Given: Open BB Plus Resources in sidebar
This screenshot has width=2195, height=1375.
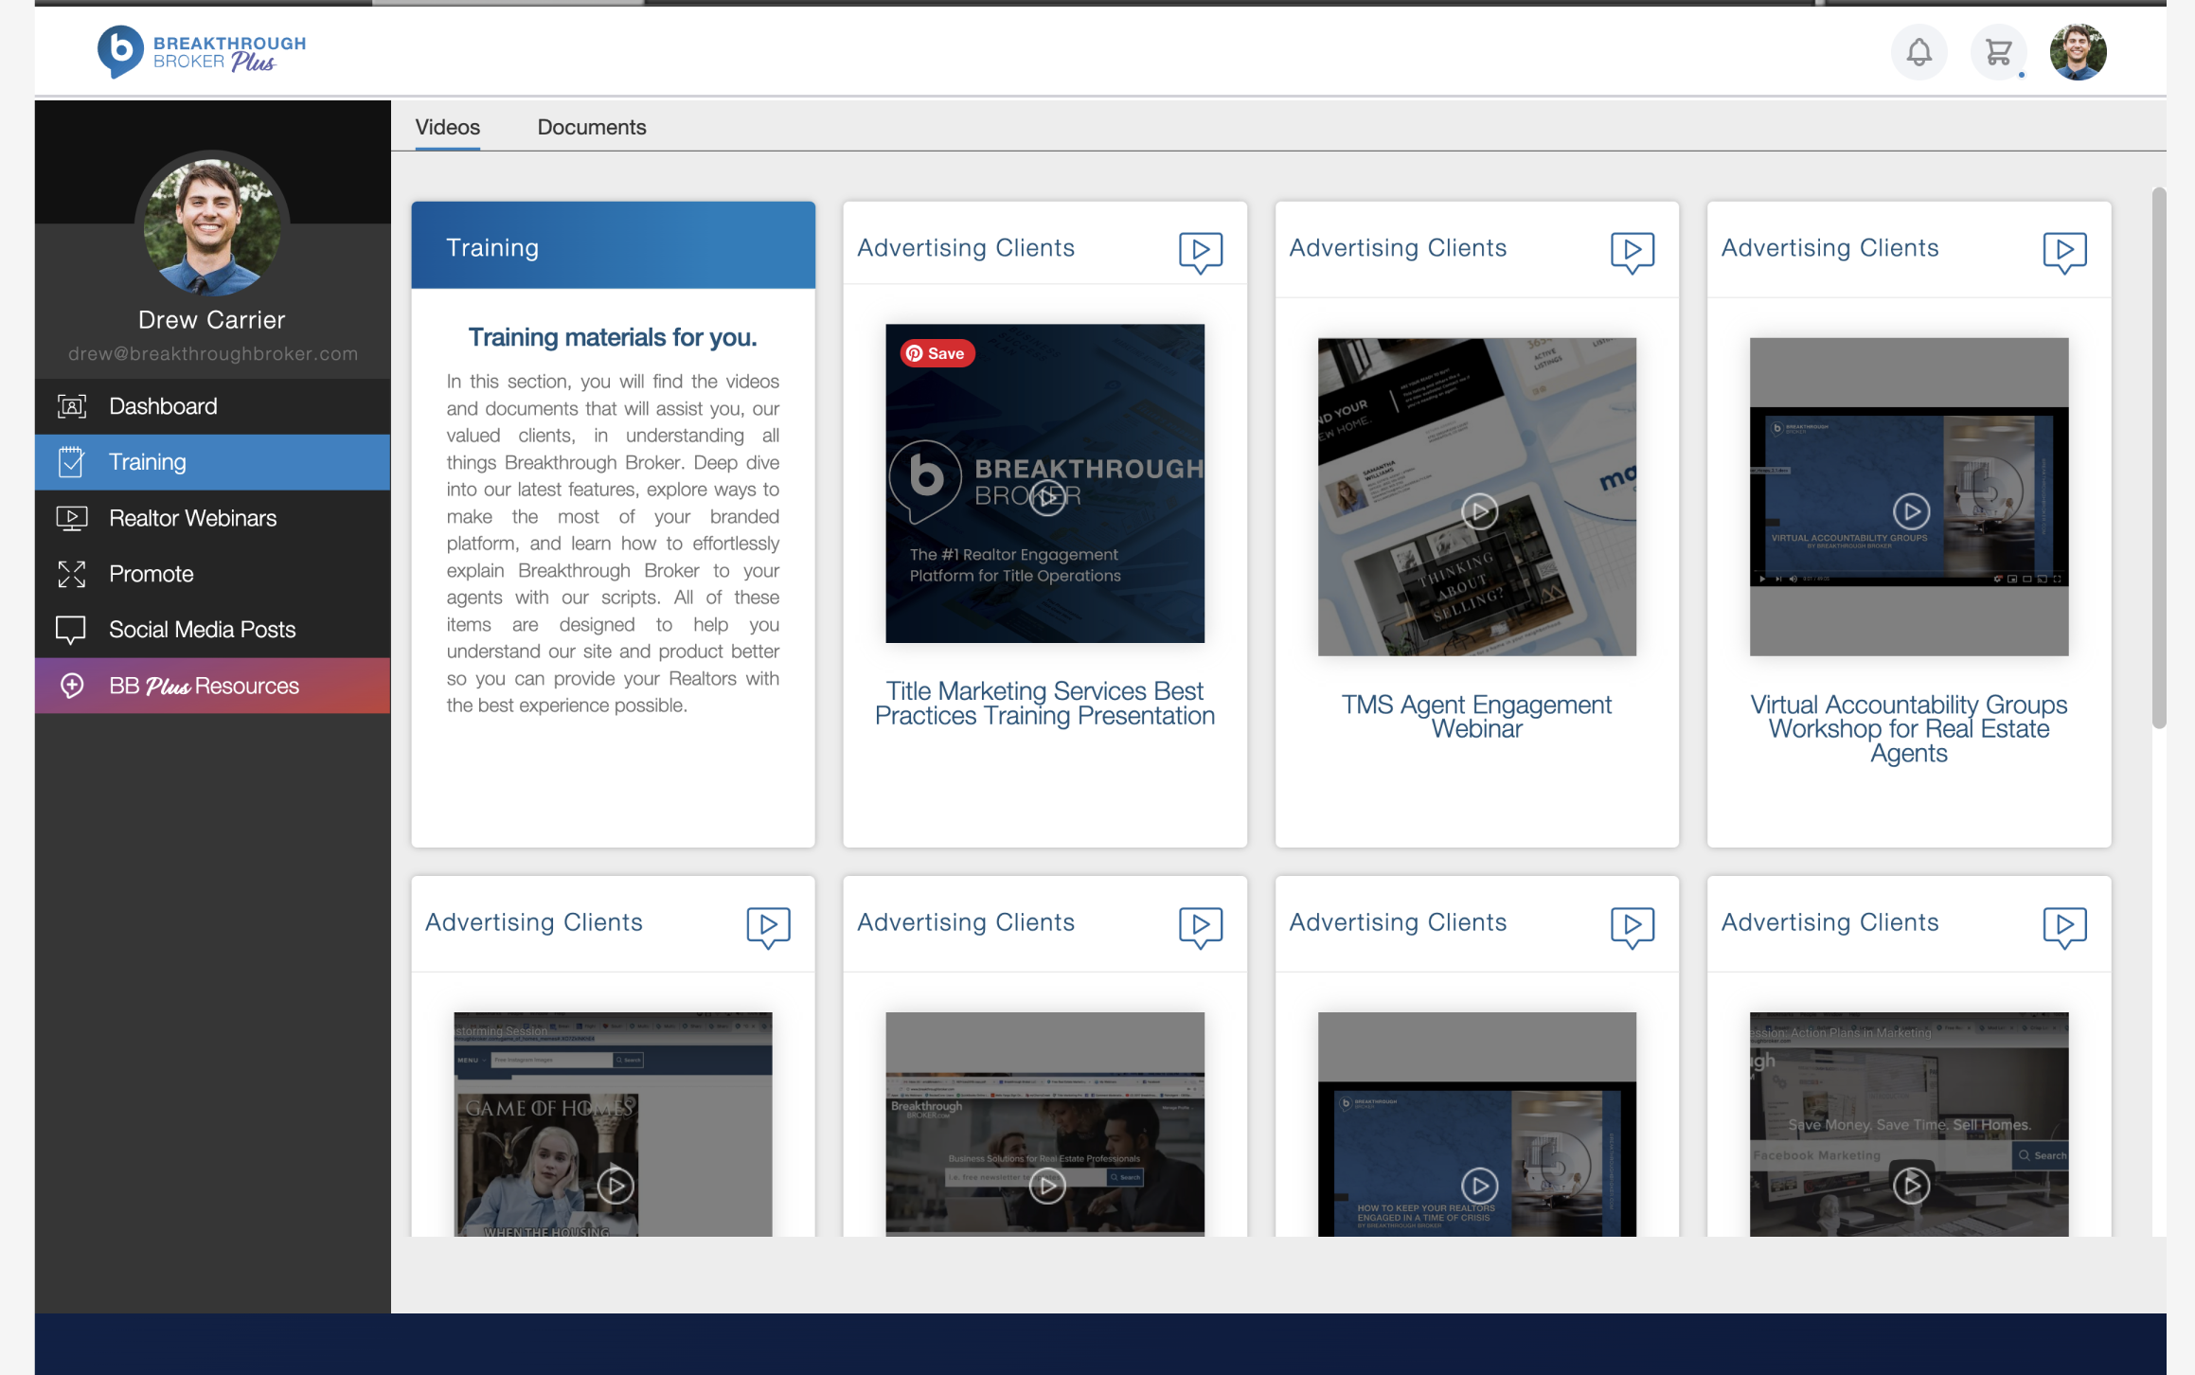Looking at the screenshot, I should click(x=204, y=686).
